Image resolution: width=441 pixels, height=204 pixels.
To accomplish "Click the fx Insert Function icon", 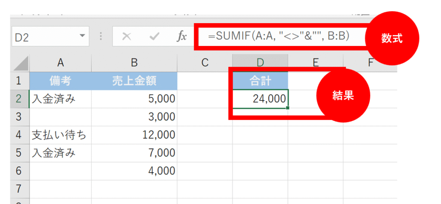I will click(x=182, y=37).
